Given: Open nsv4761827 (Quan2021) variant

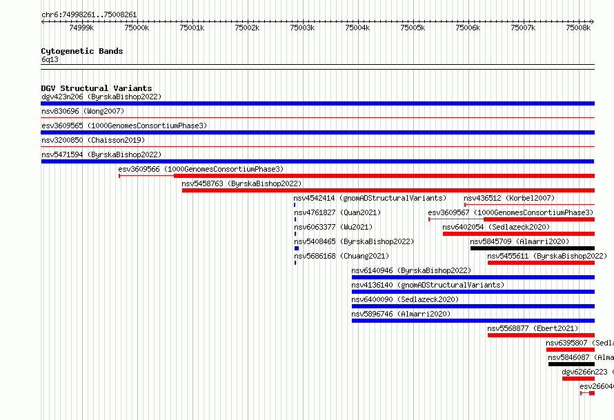Looking at the screenshot, I should pyautogui.click(x=337, y=212).
